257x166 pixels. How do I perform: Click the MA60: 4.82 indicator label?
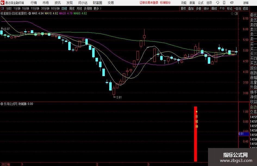(80, 13)
